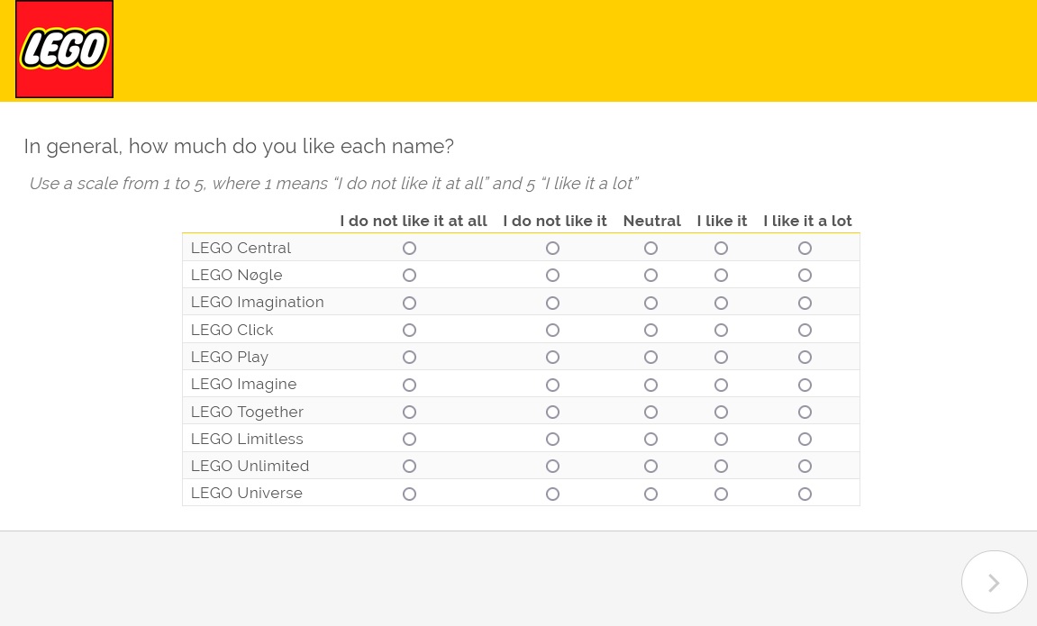The height and width of the screenshot is (626, 1037).
Task: Rate LEGO Together as 'I like it'
Action: [x=721, y=412]
